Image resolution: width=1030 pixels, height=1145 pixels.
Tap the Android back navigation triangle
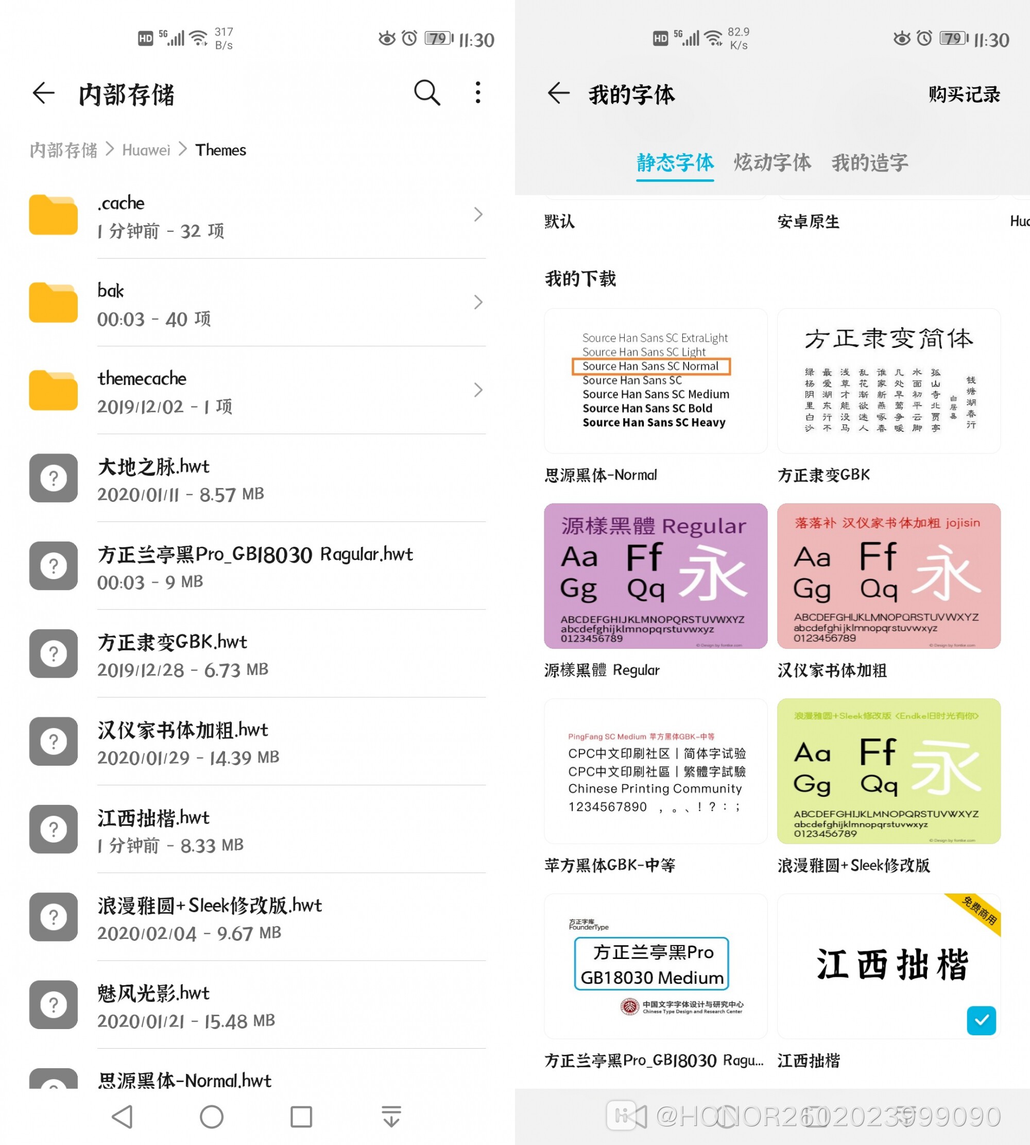122,1117
